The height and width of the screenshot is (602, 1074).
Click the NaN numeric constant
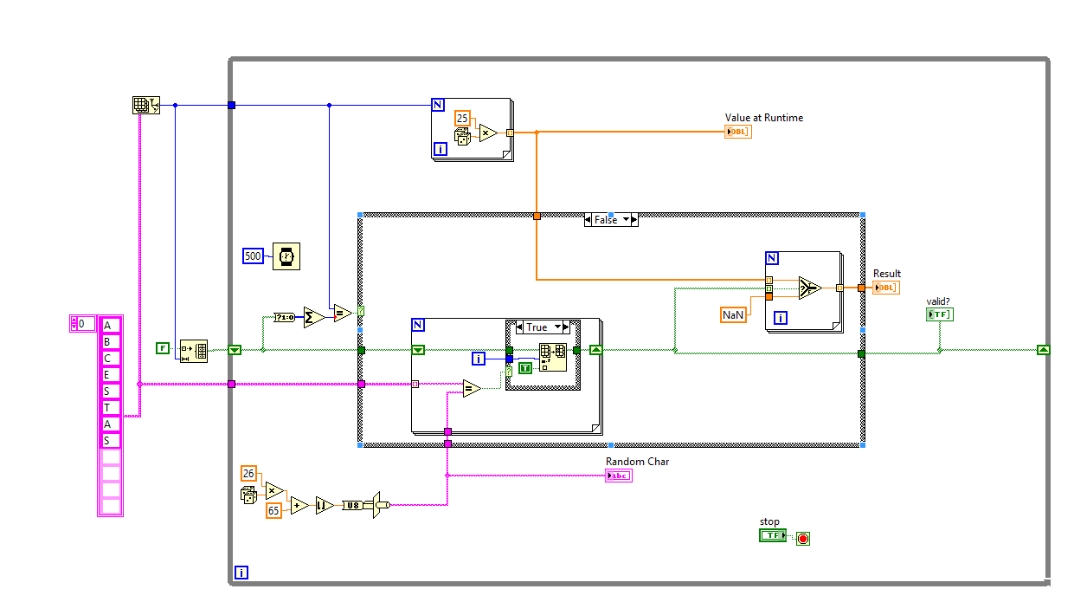tap(733, 315)
